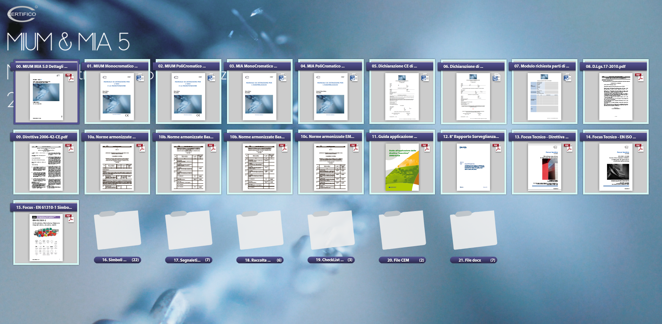Open the 16. Simboli folder icon
The width and height of the screenshot is (662, 324).
(x=117, y=230)
